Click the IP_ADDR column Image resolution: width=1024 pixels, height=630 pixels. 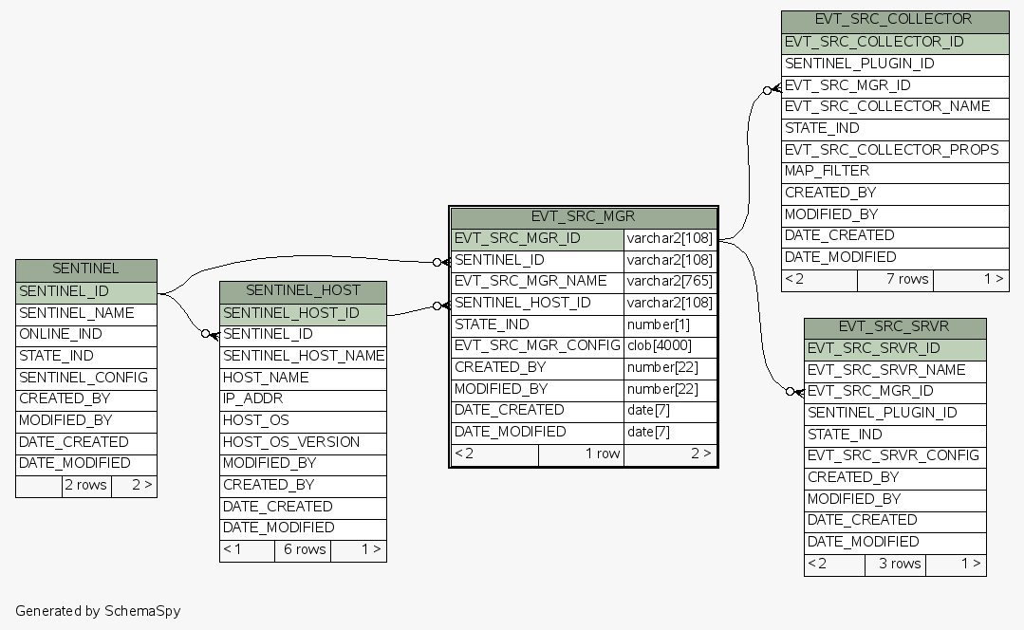pos(303,399)
